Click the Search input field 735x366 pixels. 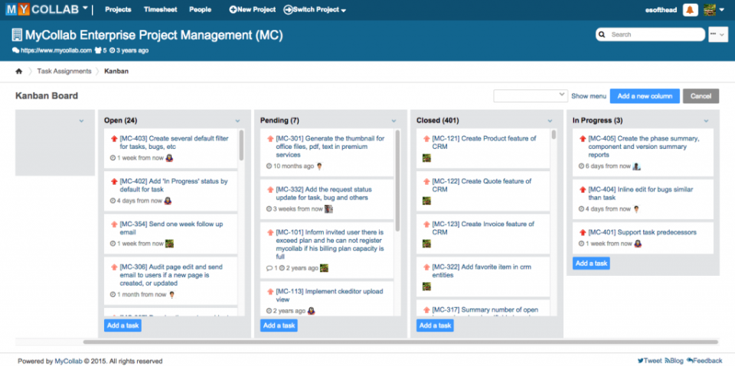click(x=656, y=34)
